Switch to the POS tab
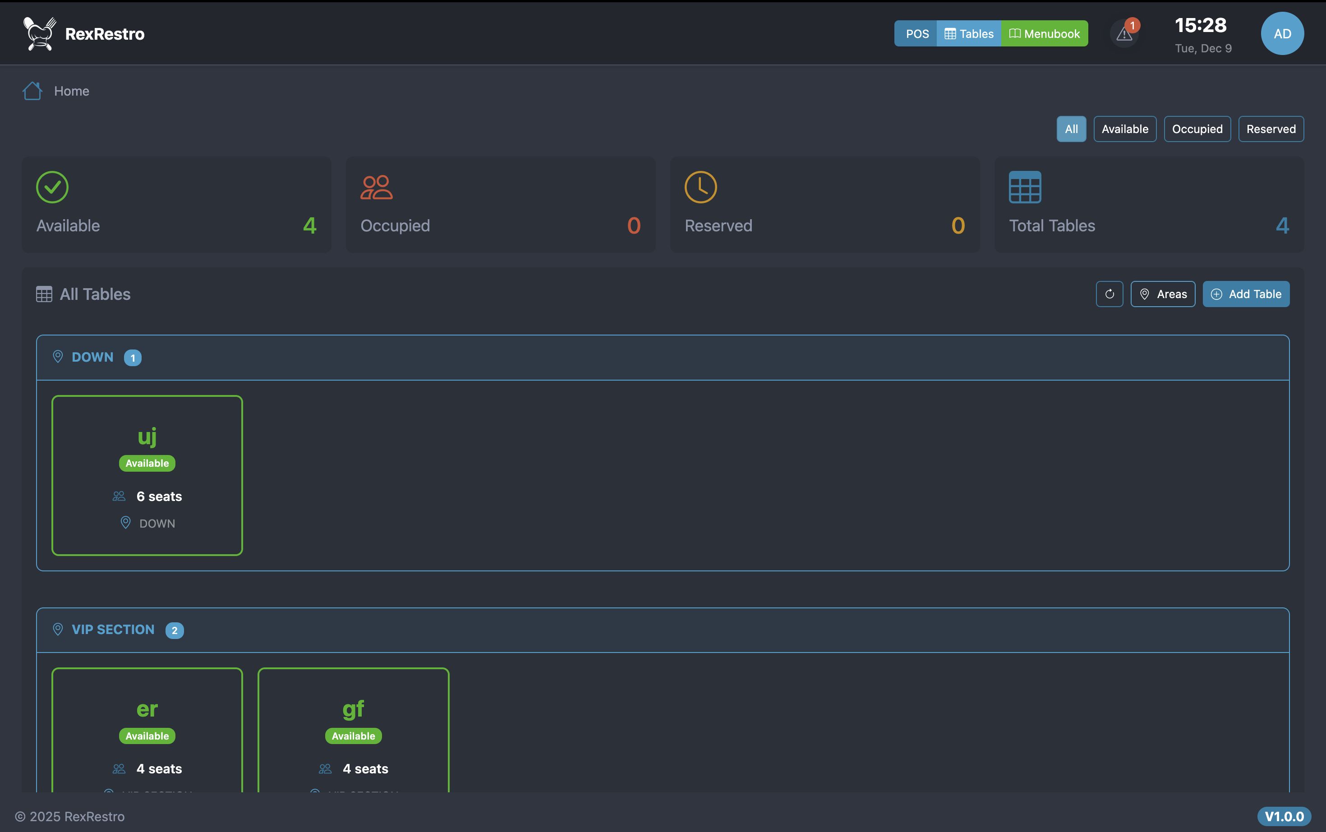Screen dimensions: 1326x832 (x=916, y=33)
